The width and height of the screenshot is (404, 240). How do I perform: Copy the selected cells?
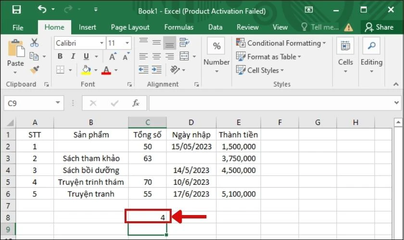click(34, 56)
